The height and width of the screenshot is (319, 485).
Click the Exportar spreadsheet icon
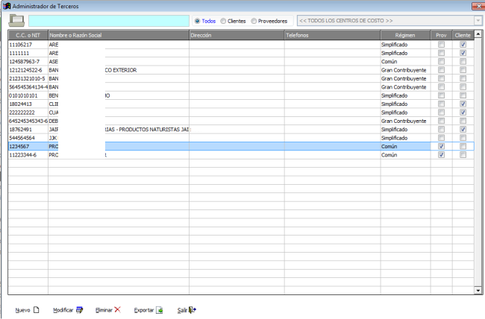(x=159, y=310)
